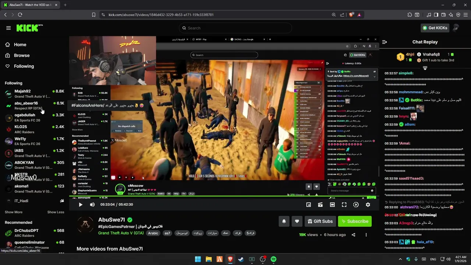Click the Get KICKs button
The image size is (471, 265).
(435, 28)
